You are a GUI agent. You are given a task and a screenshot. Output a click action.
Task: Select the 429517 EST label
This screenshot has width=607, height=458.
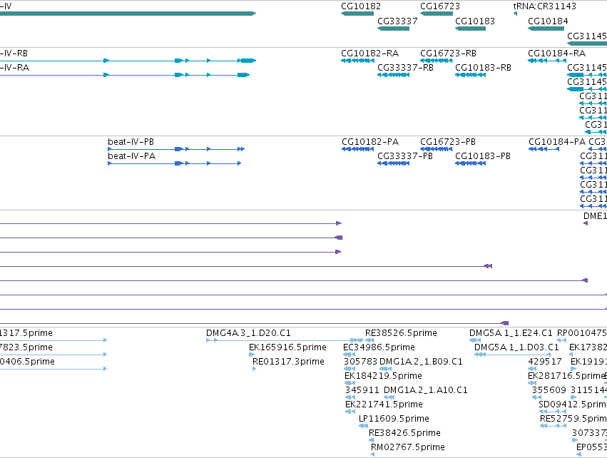click(545, 362)
